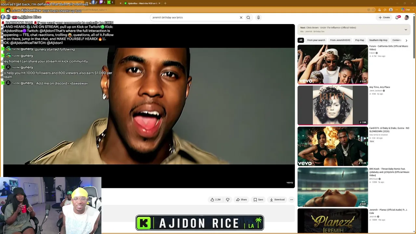
Task: Open Janet Any Time, Any Place thumbnail
Action: coord(332,105)
